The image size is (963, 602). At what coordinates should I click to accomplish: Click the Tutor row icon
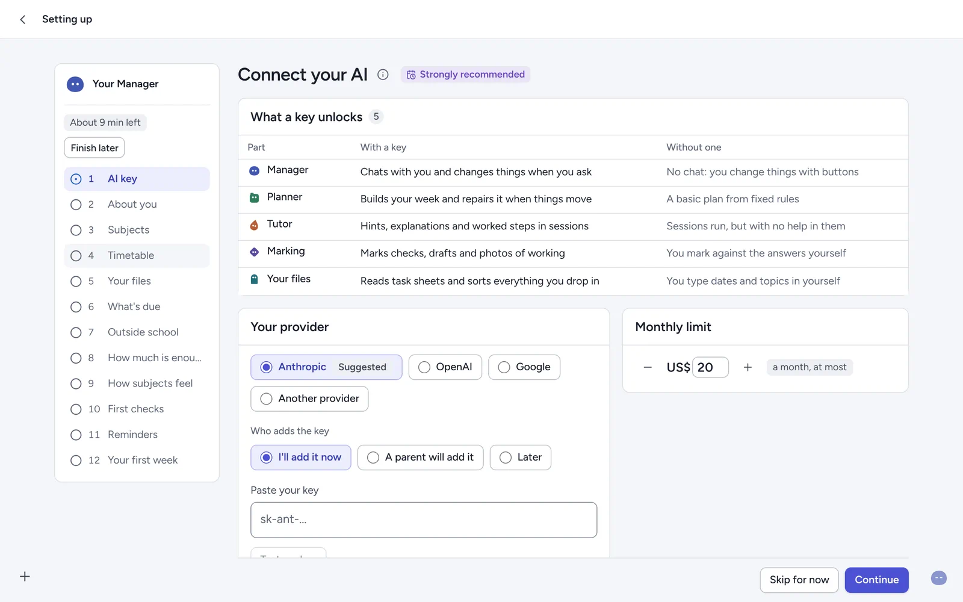254,225
